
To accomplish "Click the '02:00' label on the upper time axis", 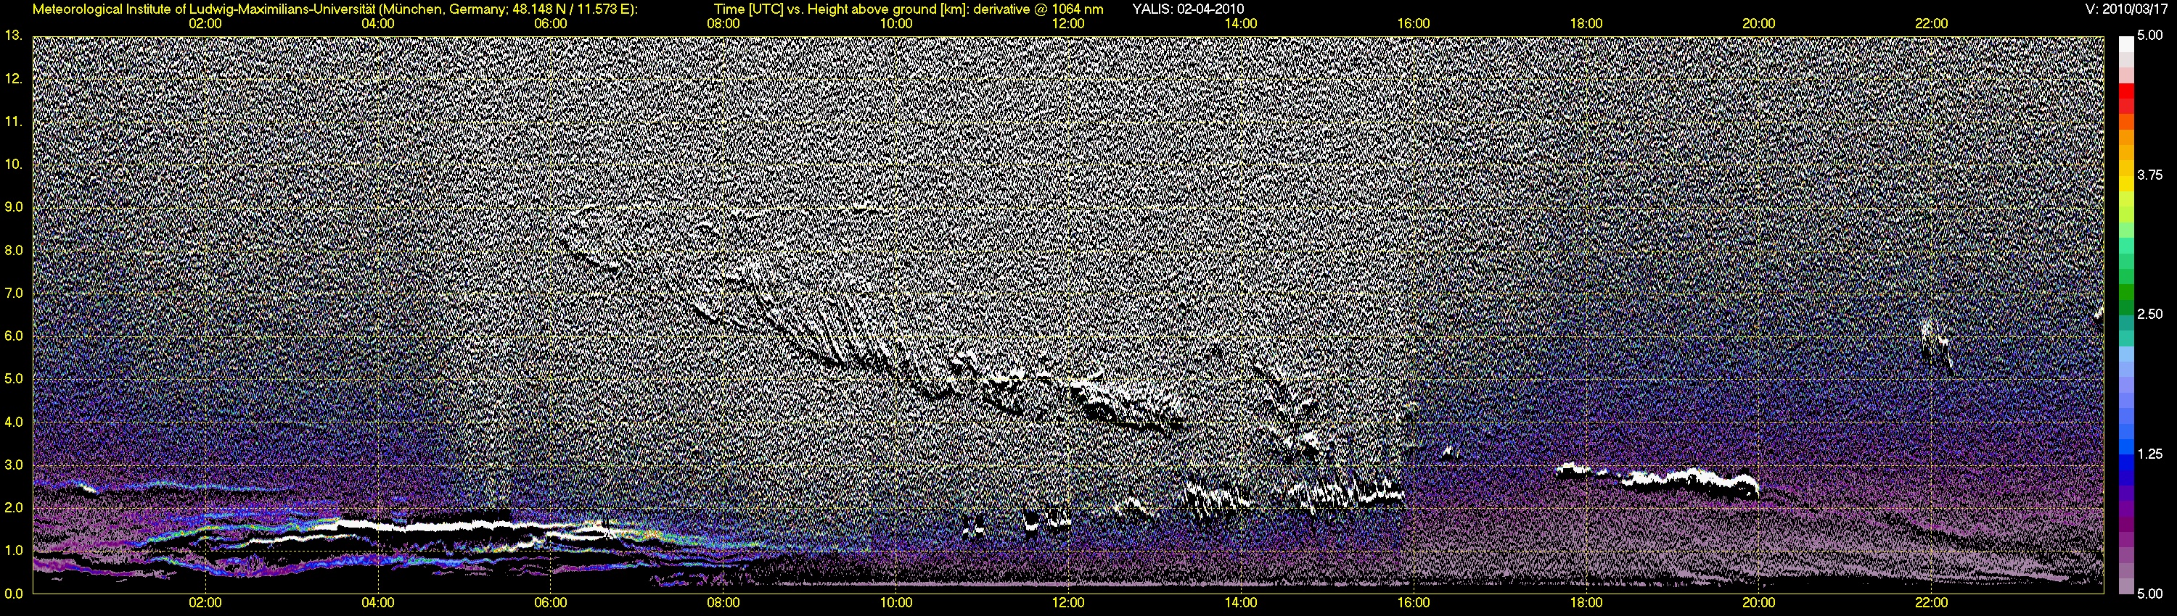I will [205, 24].
